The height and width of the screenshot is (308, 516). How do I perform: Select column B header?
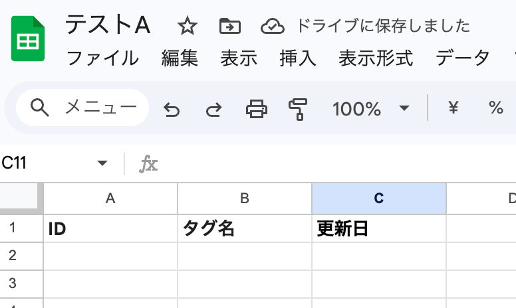[x=244, y=198]
